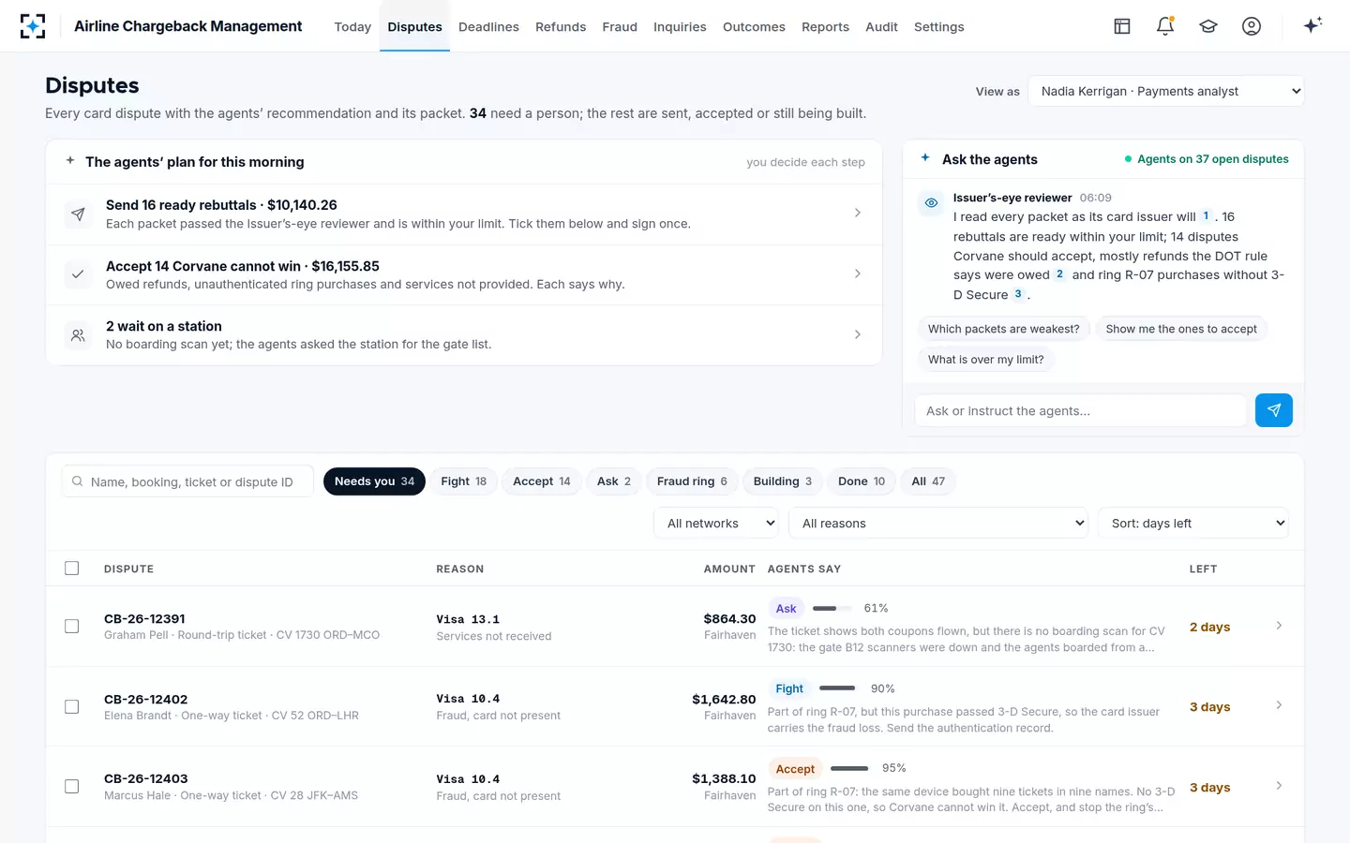Click the app logo icon

(x=33, y=26)
